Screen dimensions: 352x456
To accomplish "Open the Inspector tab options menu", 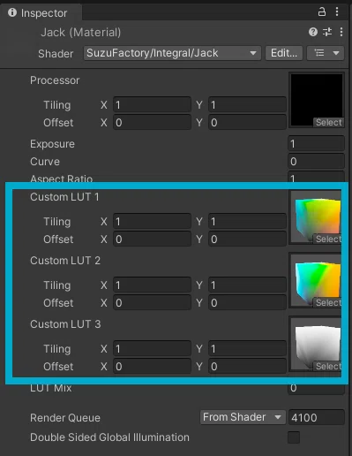I will coord(337,11).
